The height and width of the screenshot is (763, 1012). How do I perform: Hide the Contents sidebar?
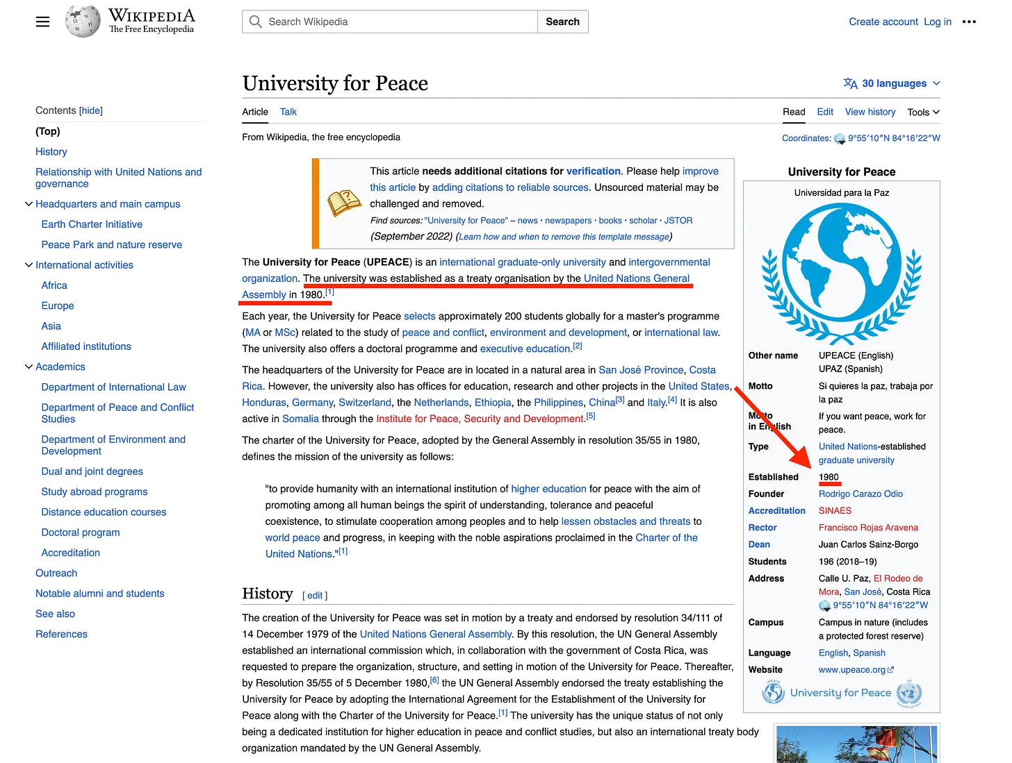pyautogui.click(x=90, y=110)
